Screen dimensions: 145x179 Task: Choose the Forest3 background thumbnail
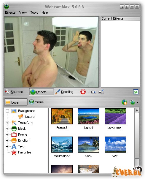[x=62, y=116]
